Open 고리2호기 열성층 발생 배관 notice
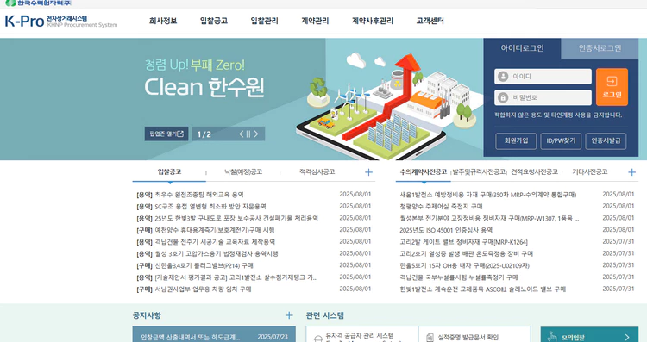This screenshot has width=647, height=342. tap(466, 254)
